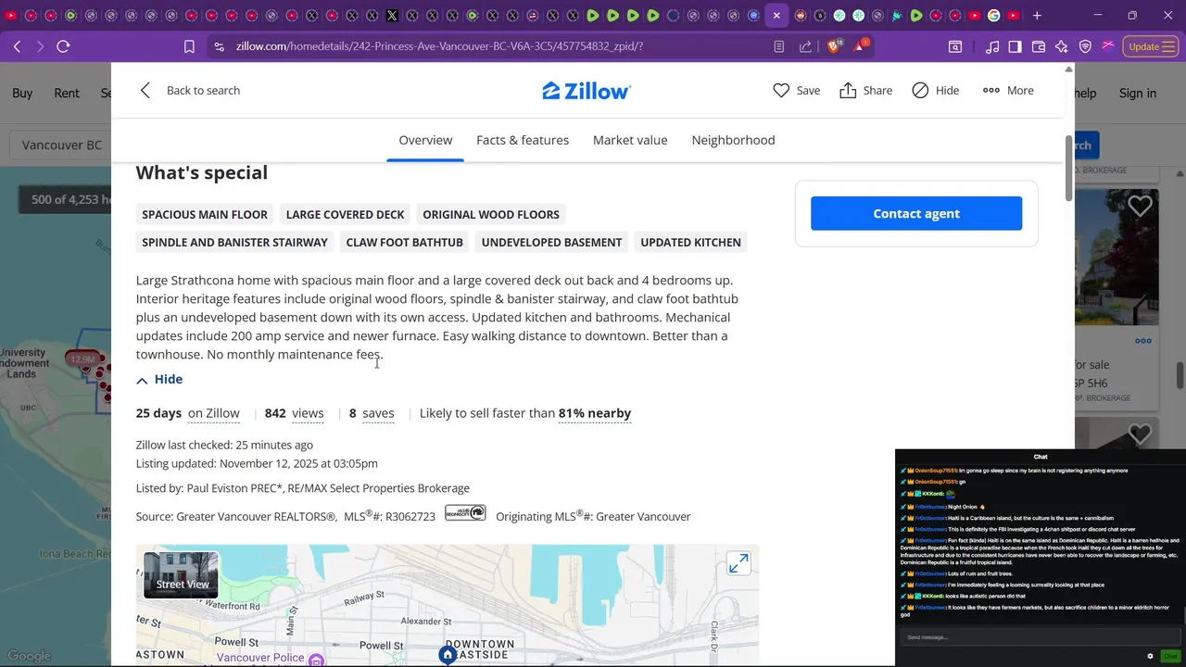The height and width of the screenshot is (667, 1186).
Task: Click the Buy menu item
Action: 22,93
